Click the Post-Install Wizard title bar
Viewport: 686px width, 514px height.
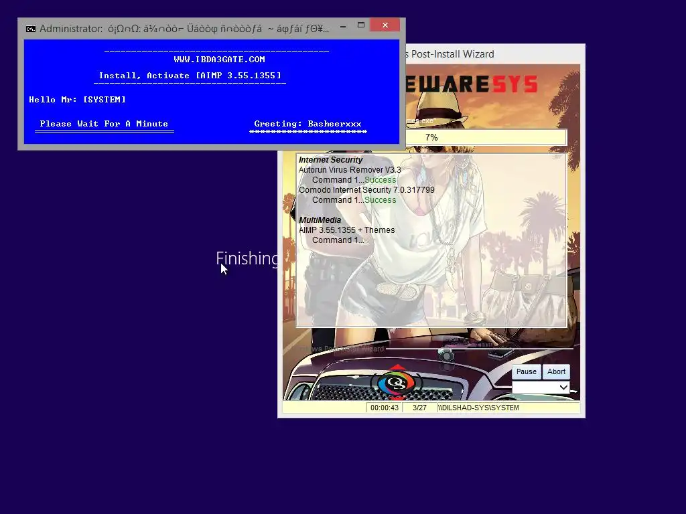click(494, 54)
